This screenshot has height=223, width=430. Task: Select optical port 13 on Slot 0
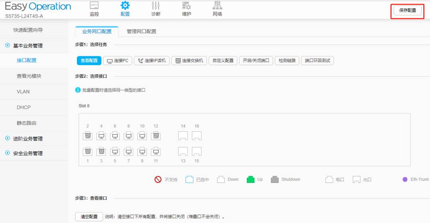(x=183, y=151)
